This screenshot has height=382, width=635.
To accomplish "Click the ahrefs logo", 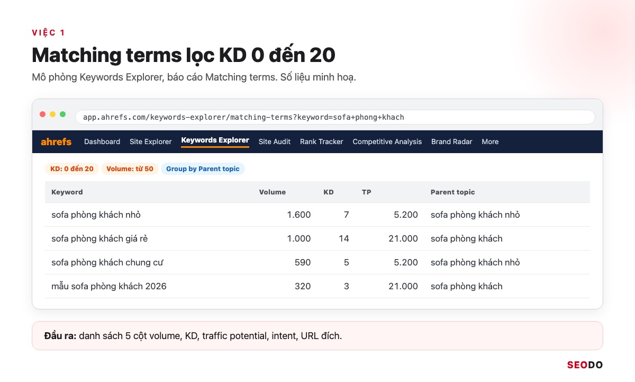I will (56, 141).
